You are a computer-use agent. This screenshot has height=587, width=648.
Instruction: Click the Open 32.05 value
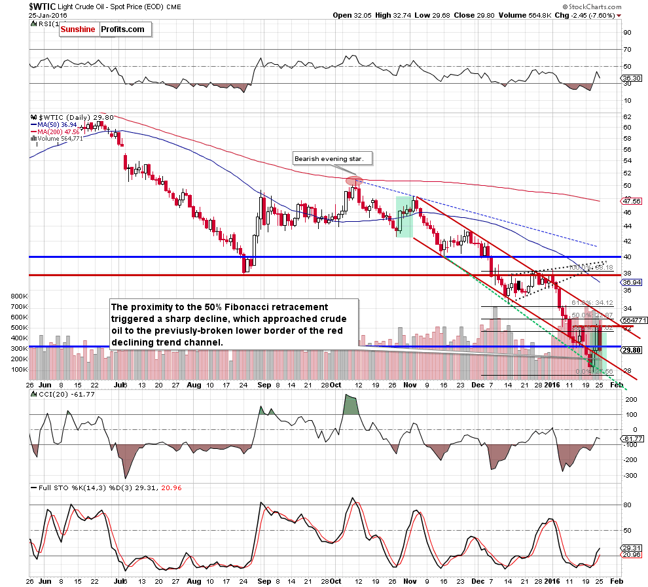(x=352, y=15)
